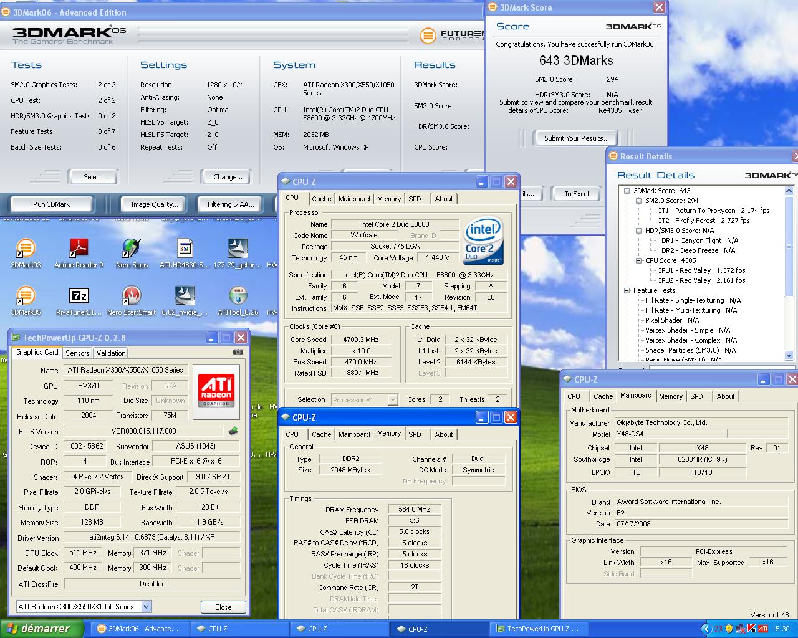Click the ATI tray icon

(x=762, y=629)
